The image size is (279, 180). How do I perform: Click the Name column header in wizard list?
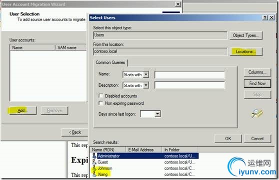pyautogui.click(x=32, y=47)
